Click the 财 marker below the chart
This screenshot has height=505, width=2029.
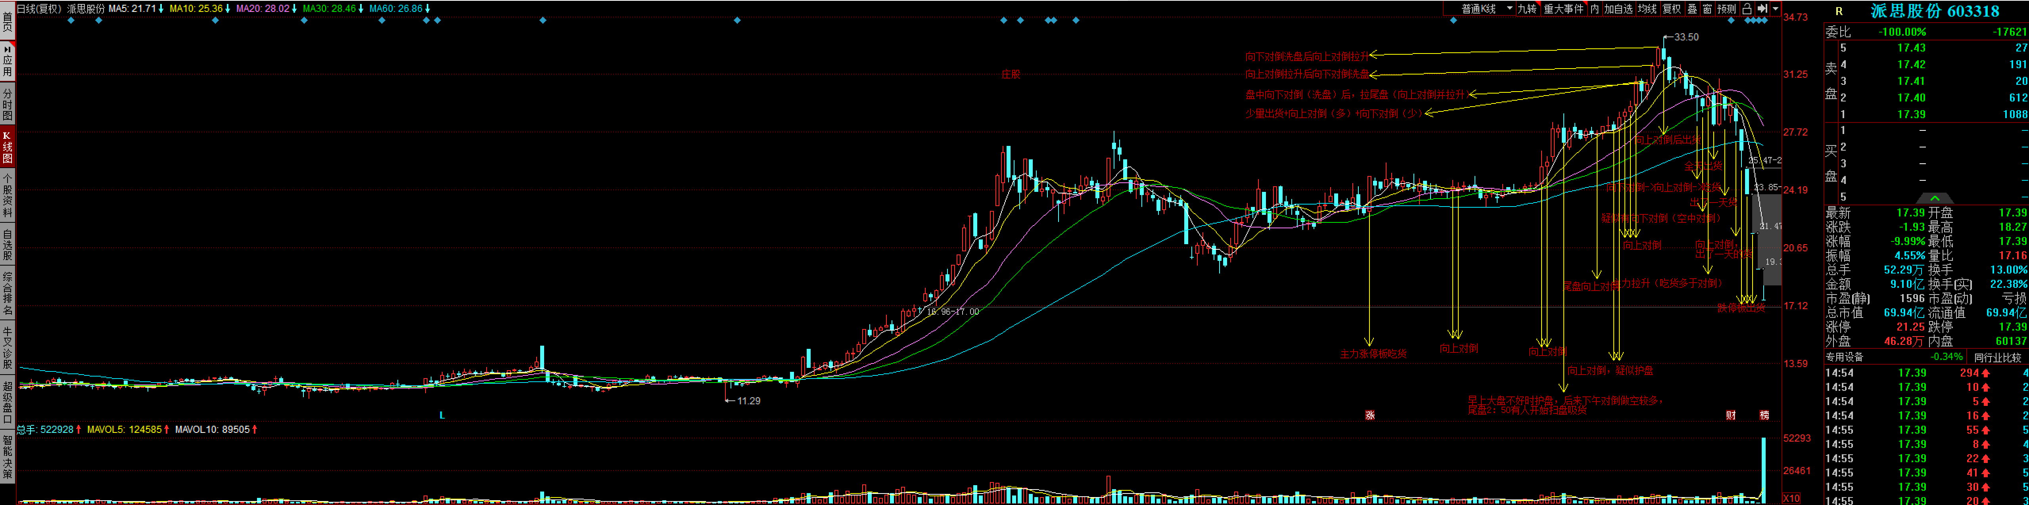tap(1730, 414)
